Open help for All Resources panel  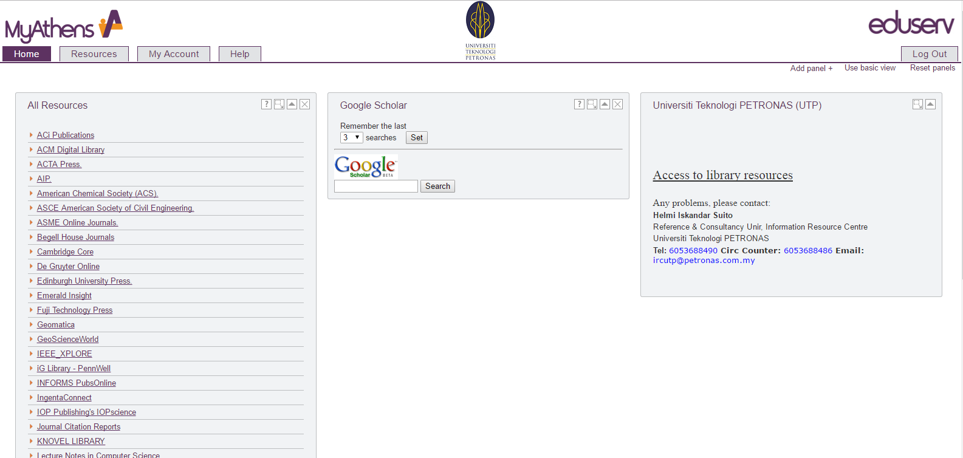point(266,104)
